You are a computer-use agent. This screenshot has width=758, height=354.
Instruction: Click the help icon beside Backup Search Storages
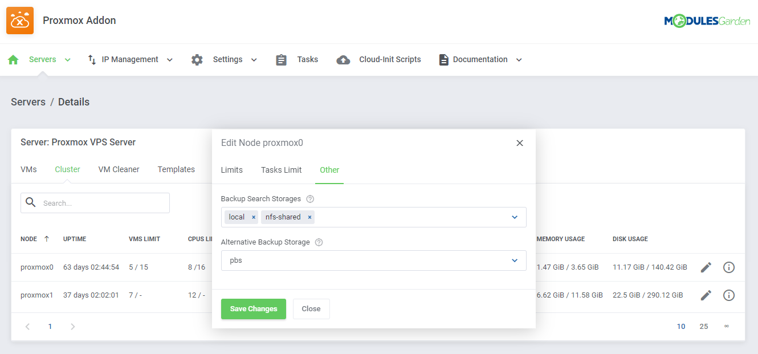pos(309,198)
